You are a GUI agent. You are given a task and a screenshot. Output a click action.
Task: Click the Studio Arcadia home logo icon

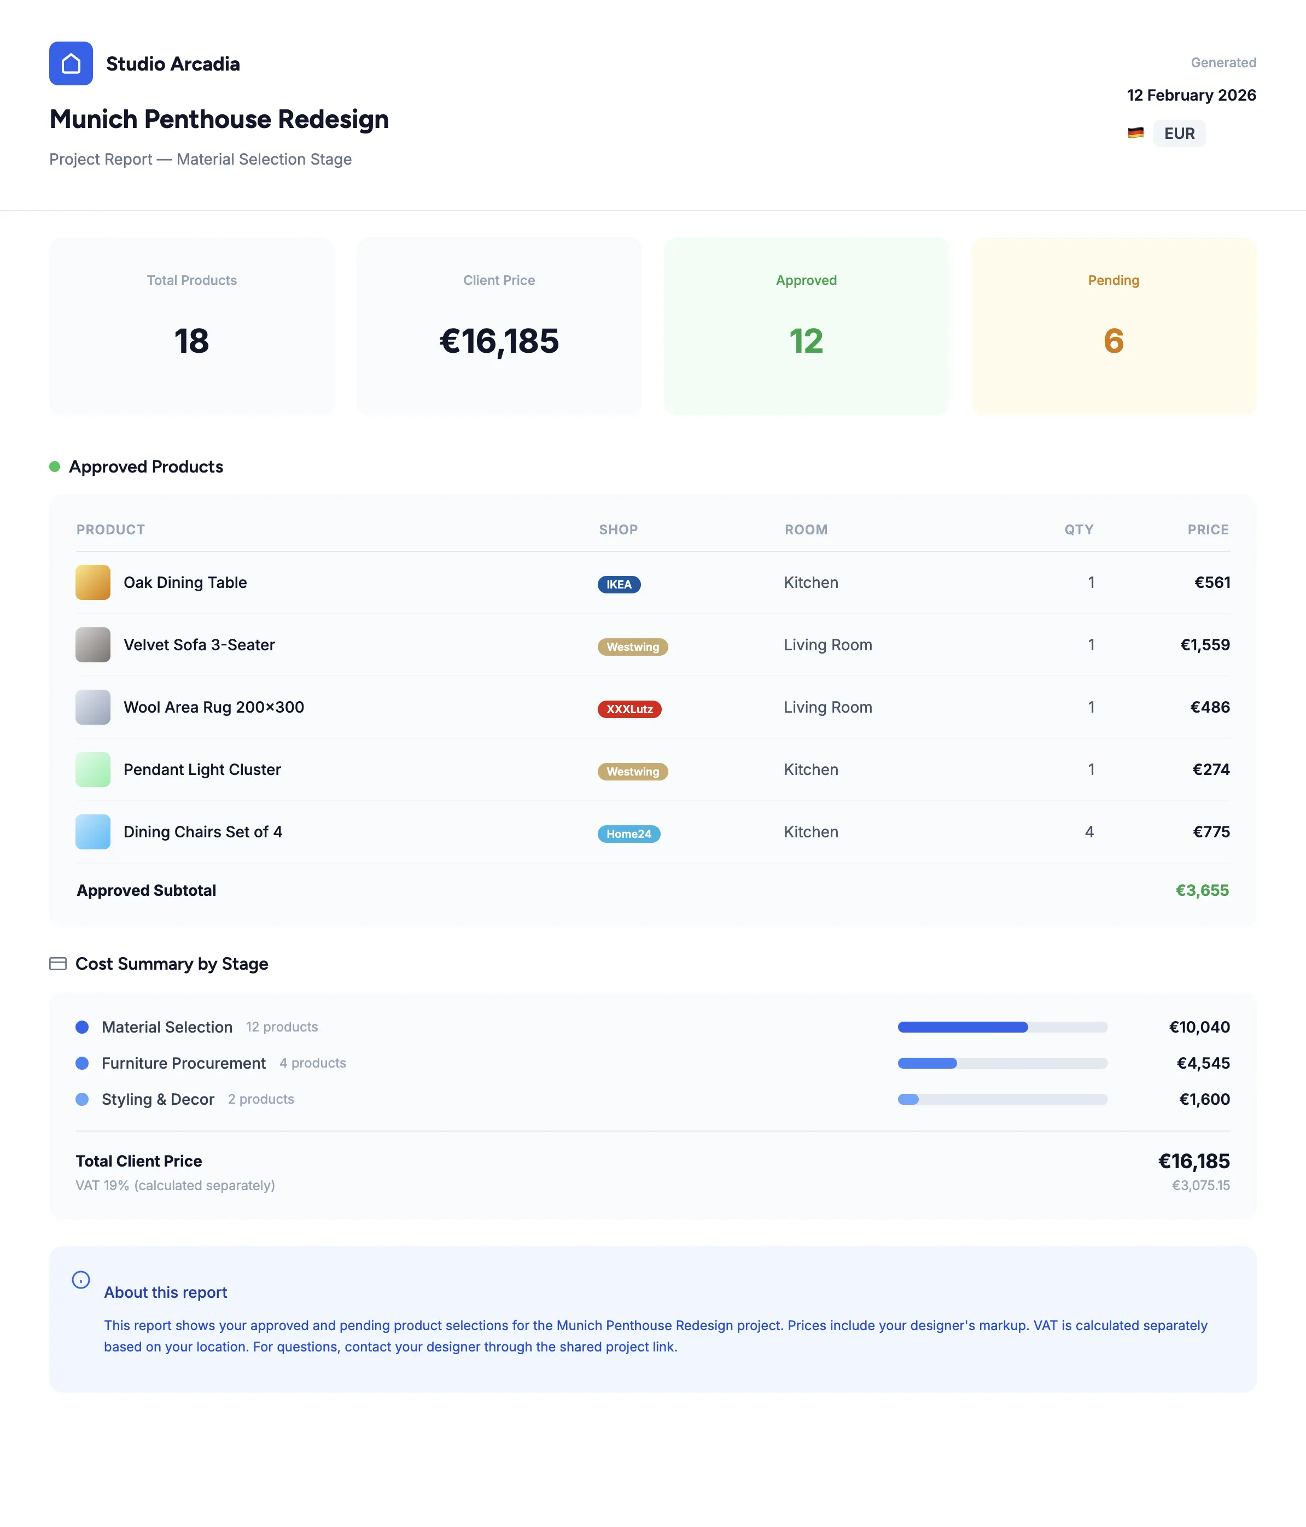[x=71, y=63]
